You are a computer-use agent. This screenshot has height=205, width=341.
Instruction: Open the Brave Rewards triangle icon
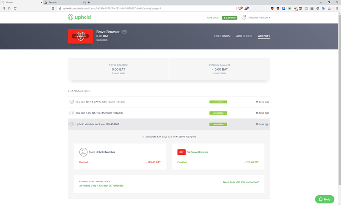[247, 8]
